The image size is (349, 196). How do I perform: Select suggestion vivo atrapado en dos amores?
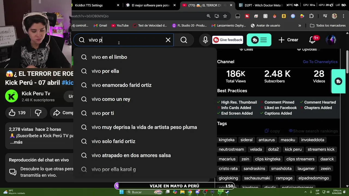click(145, 155)
